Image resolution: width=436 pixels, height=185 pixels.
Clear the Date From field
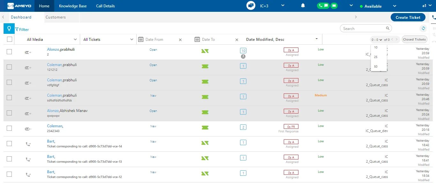[180, 40]
